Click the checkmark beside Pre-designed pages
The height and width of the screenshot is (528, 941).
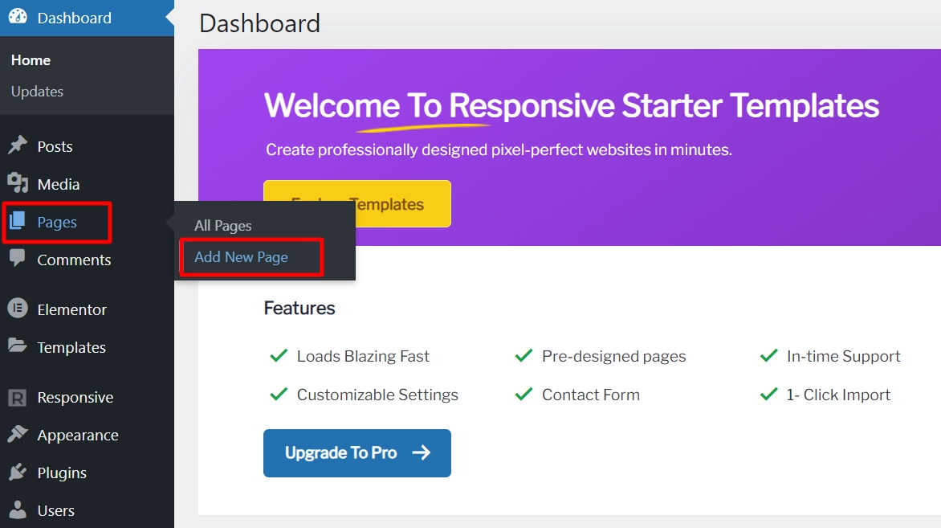[524, 355]
